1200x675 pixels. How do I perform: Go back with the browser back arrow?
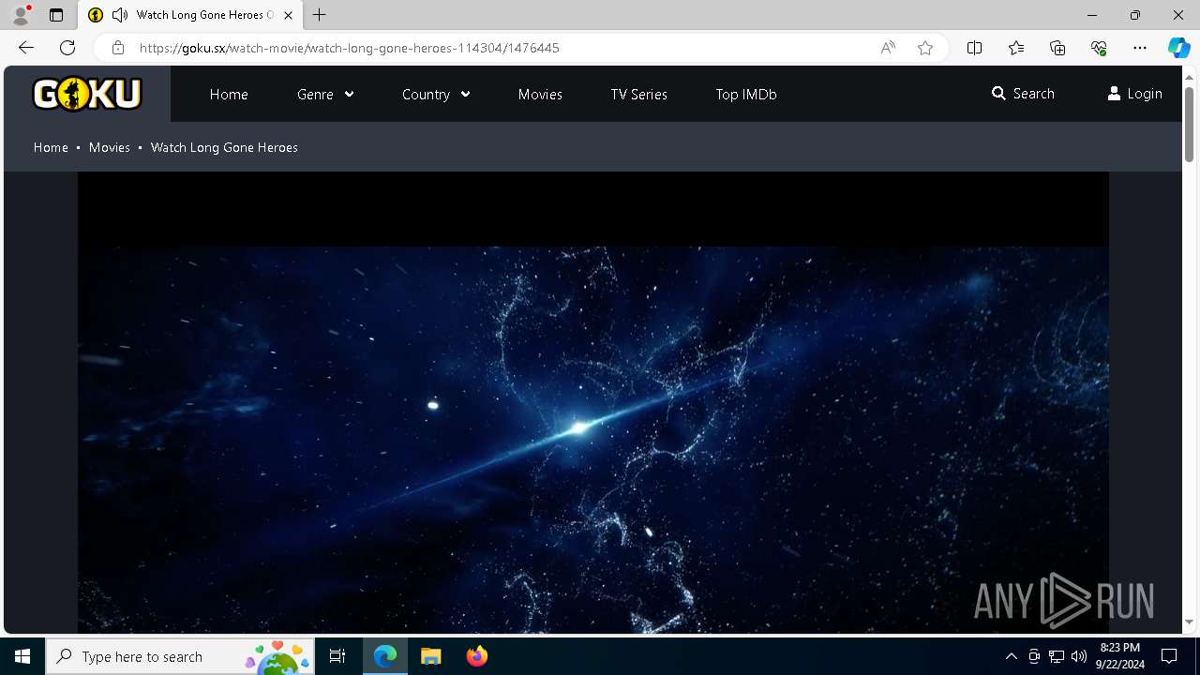pos(26,48)
